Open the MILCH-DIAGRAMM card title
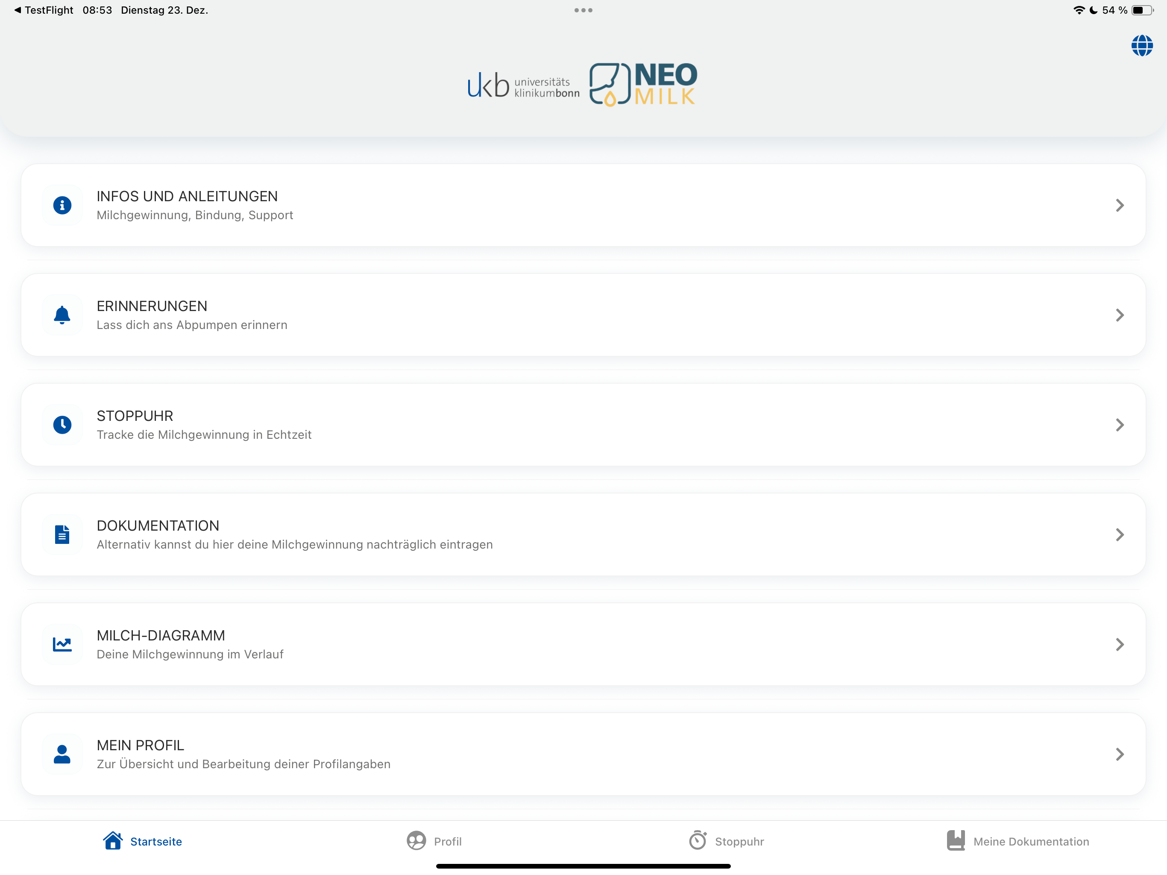Image resolution: width=1167 pixels, height=875 pixels. click(161, 635)
